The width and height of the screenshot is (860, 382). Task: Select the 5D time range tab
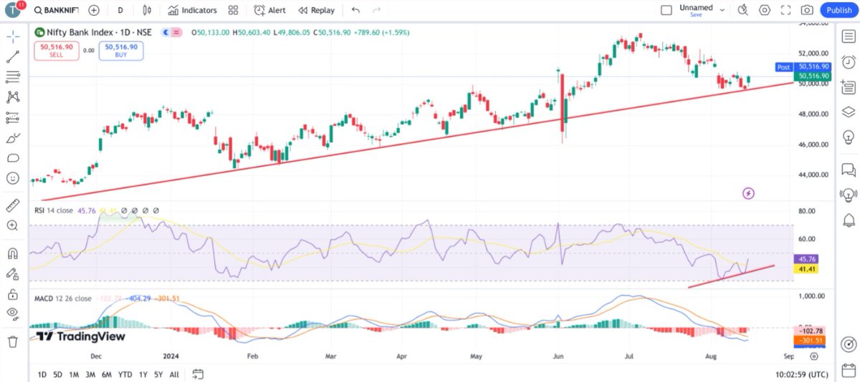(x=57, y=374)
